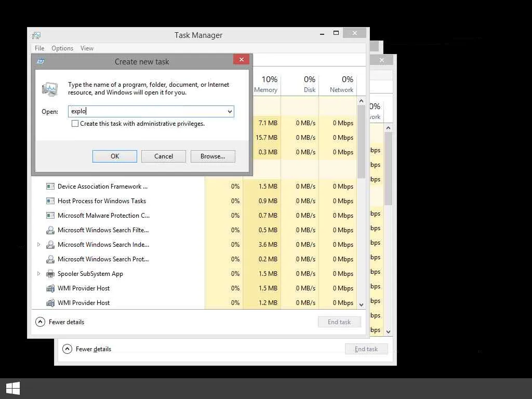Sort by the Network column header
The image size is (532, 399).
coord(338,84)
